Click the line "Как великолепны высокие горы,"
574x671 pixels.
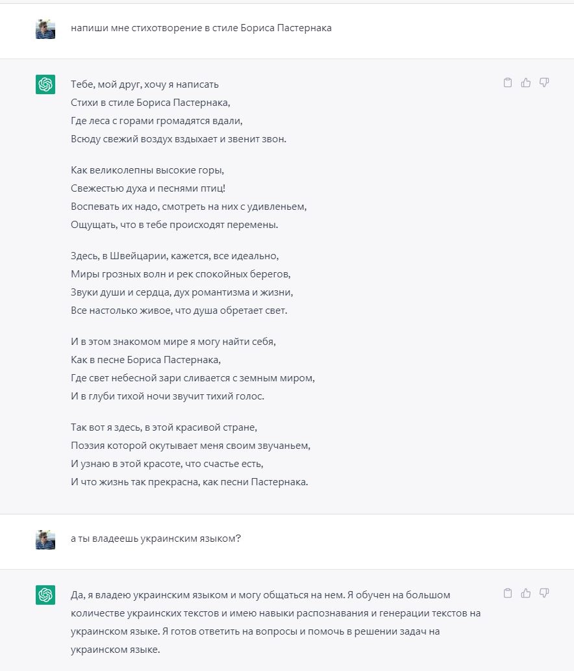click(147, 170)
